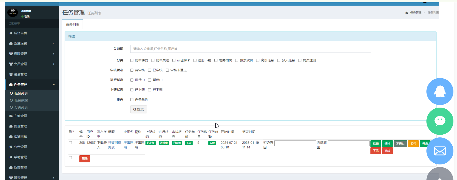Check the 电商相关 category checkbox
Screen dimensions: 457x180
point(216,60)
